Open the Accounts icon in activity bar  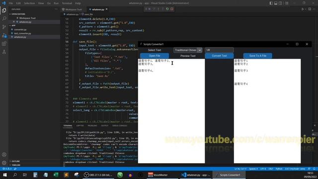[x=4, y=155]
